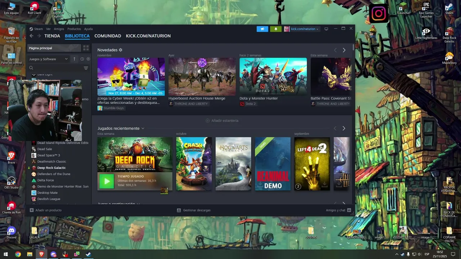Go forward with the Steam forward arrow
This screenshot has height=259, width=461.
(x=39, y=36)
